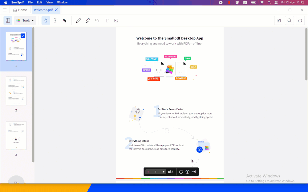Click the date and time clock
Screen dimensions: 308x192
point(293,2)
